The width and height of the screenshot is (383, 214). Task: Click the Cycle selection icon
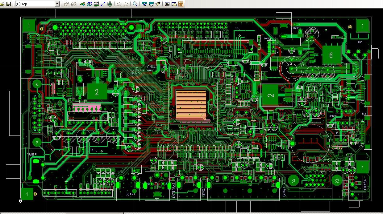click(x=73, y=4)
